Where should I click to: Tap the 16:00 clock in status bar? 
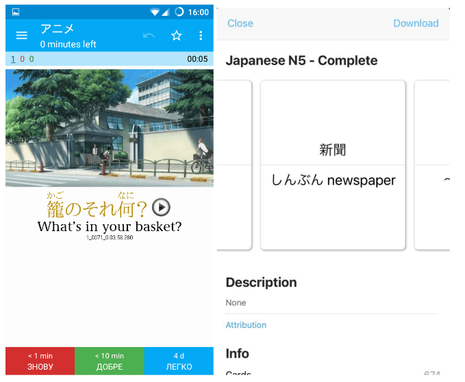pyautogui.click(x=199, y=12)
